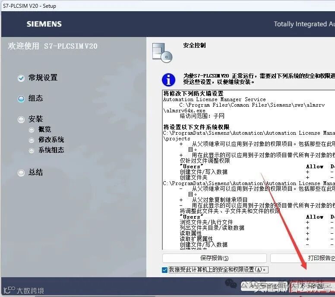
Task: Click the 络访问范围: 子网 line
Action: [202, 116]
